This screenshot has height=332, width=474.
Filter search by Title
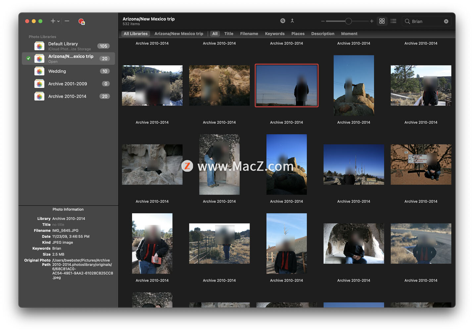(x=229, y=34)
